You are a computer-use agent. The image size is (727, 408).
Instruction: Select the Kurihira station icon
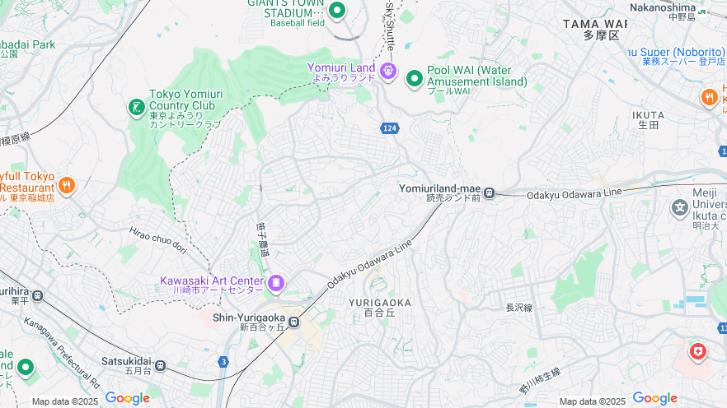click(38, 295)
